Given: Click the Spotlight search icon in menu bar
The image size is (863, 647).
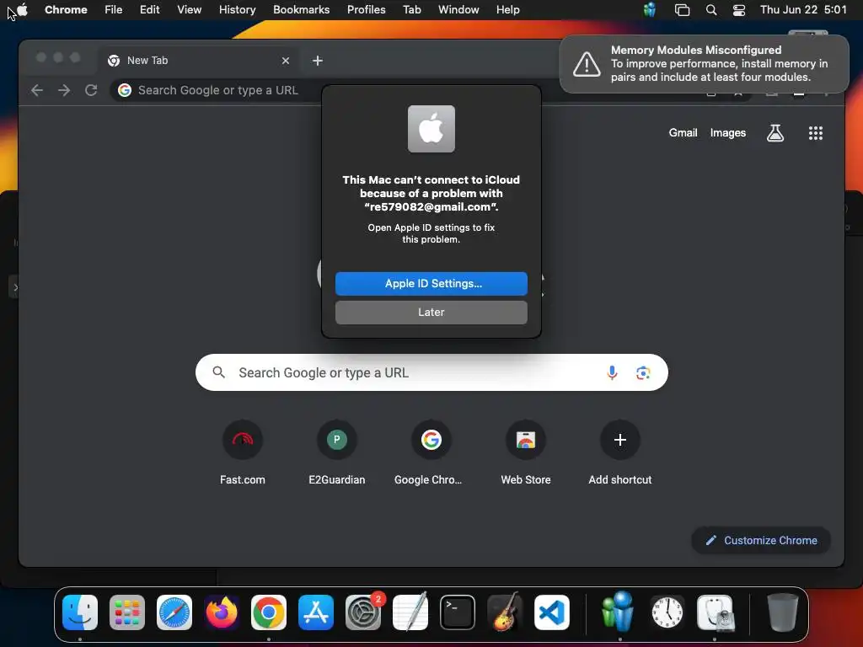Looking at the screenshot, I should coord(711,10).
